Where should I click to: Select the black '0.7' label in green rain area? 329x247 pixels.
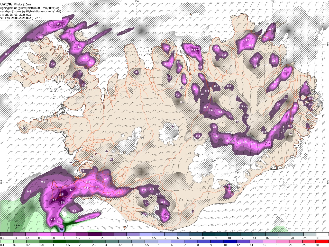pyautogui.click(x=18, y=226)
